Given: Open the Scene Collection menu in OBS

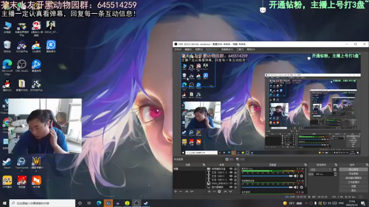Looking at the screenshot, I should (x=227, y=50).
